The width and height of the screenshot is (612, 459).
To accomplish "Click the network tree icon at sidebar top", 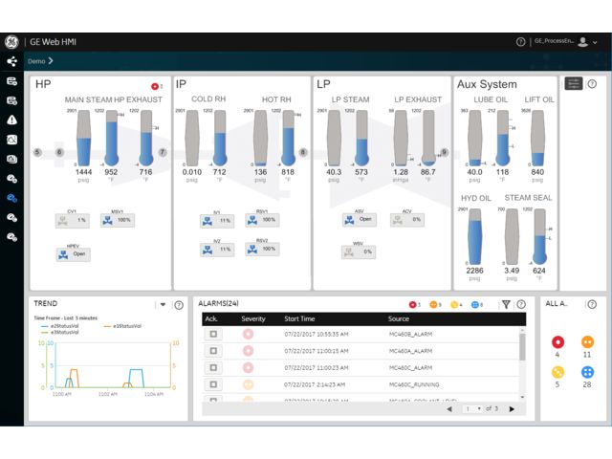I will 11,61.
